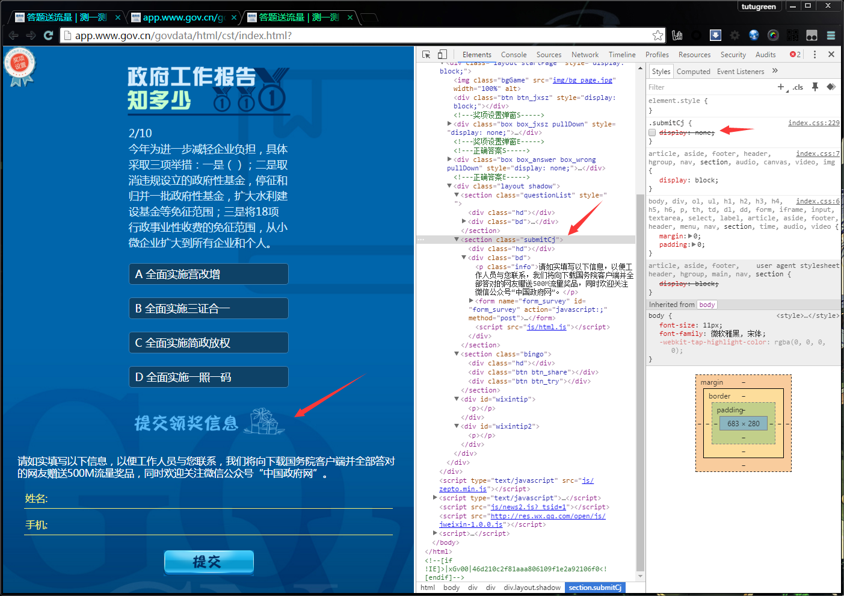Click the Elements panel scroll-down arrow

[640, 576]
